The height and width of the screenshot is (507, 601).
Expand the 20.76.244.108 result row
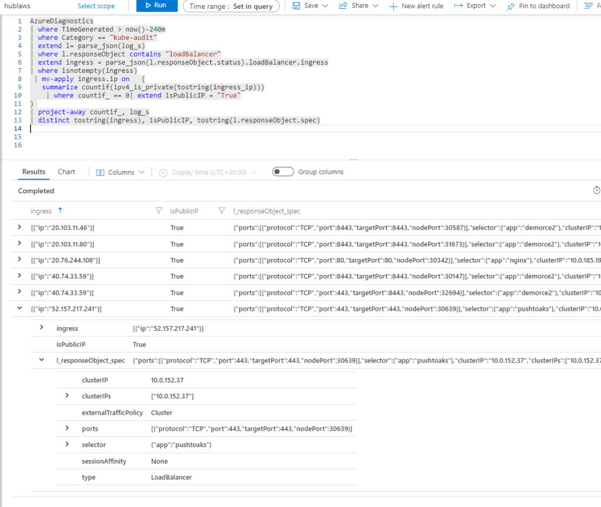pyautogui.click(x=21, y=260)
